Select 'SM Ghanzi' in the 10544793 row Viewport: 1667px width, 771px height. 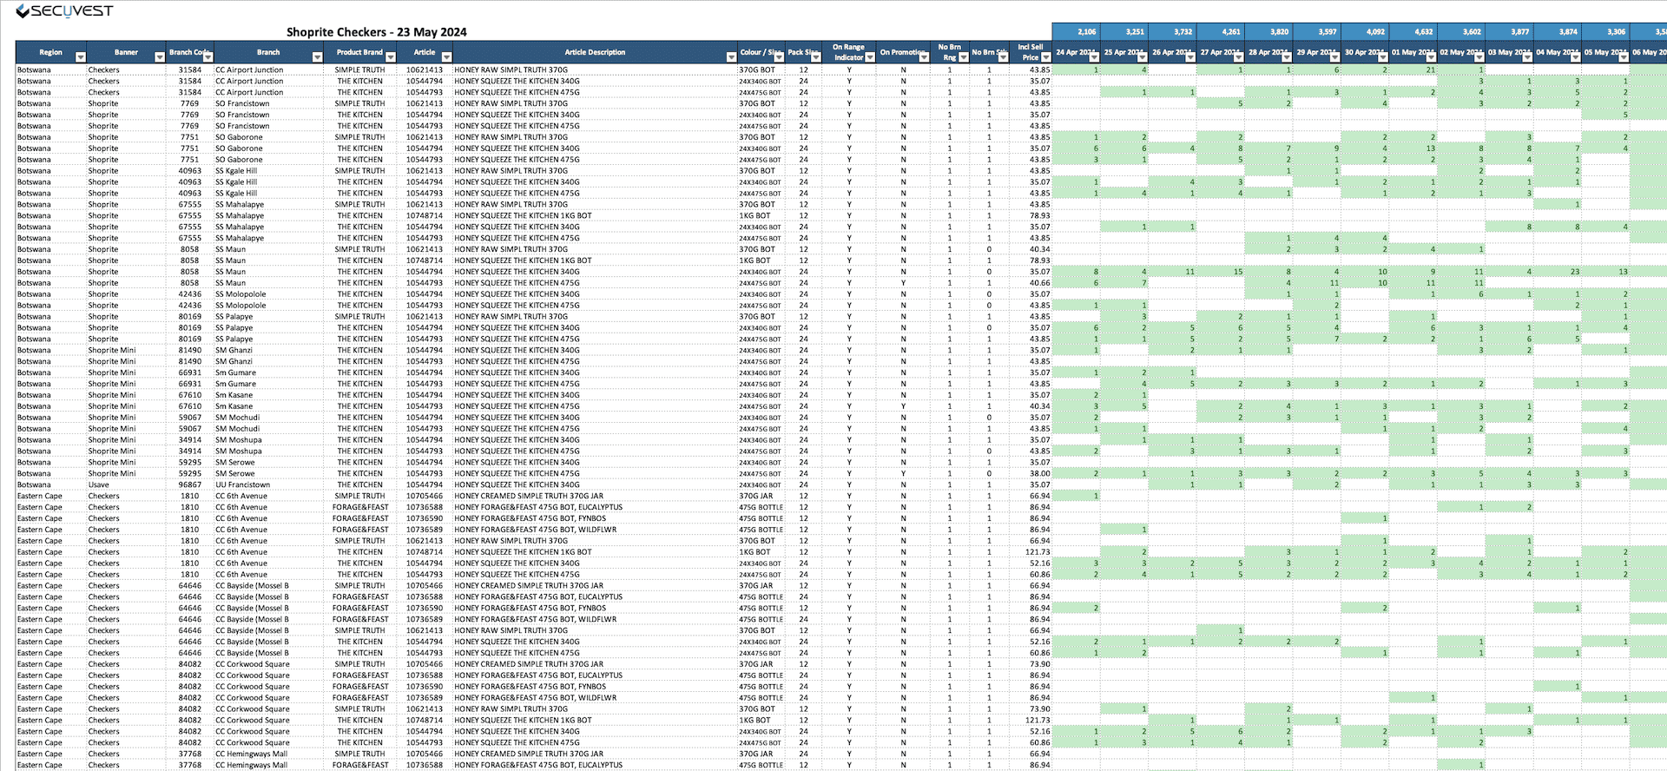[234, 362]
